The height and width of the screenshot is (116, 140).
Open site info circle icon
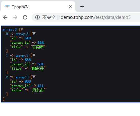pos(37,17)
